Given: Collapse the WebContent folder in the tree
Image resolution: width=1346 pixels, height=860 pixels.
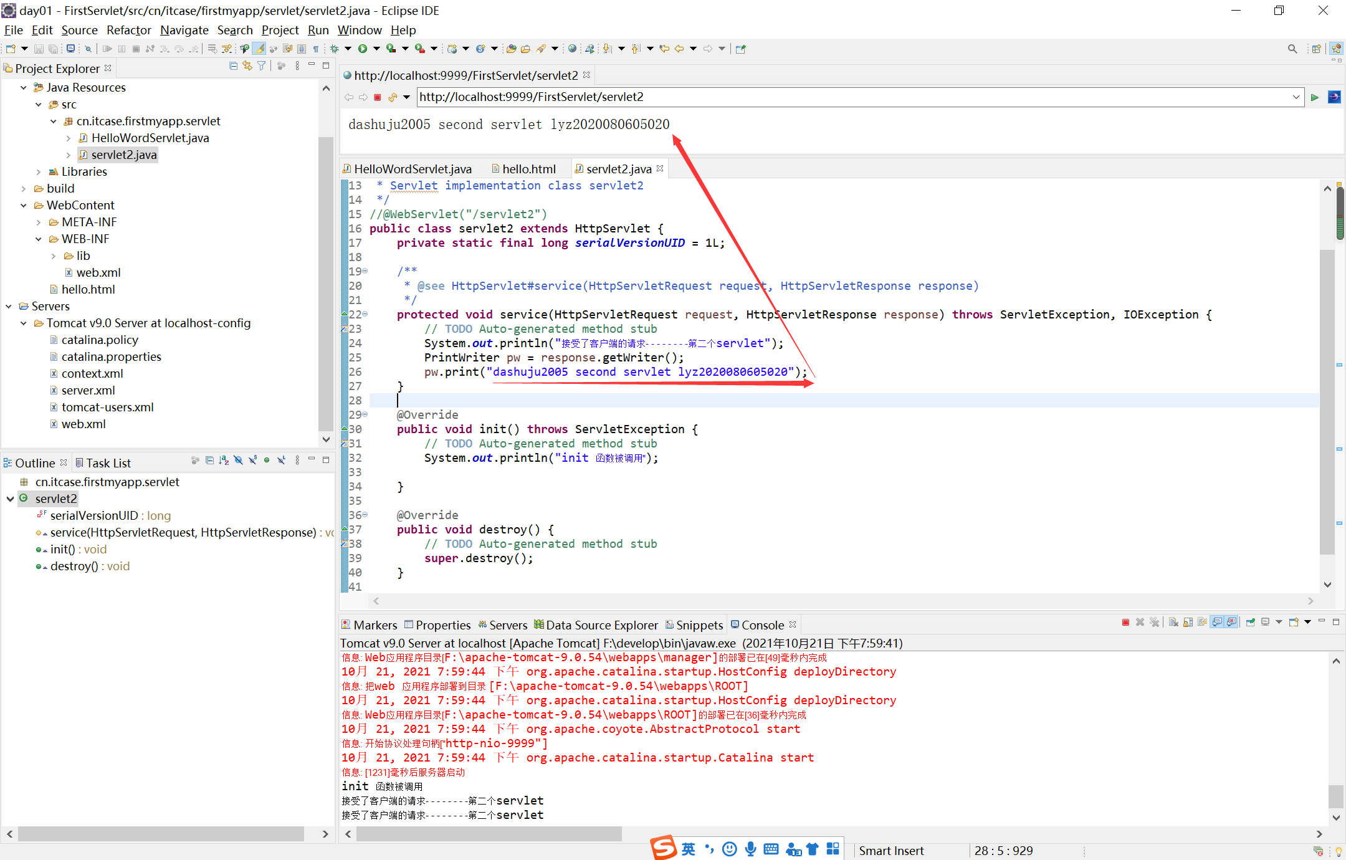Looking at the screenshot, I should 23,205.
